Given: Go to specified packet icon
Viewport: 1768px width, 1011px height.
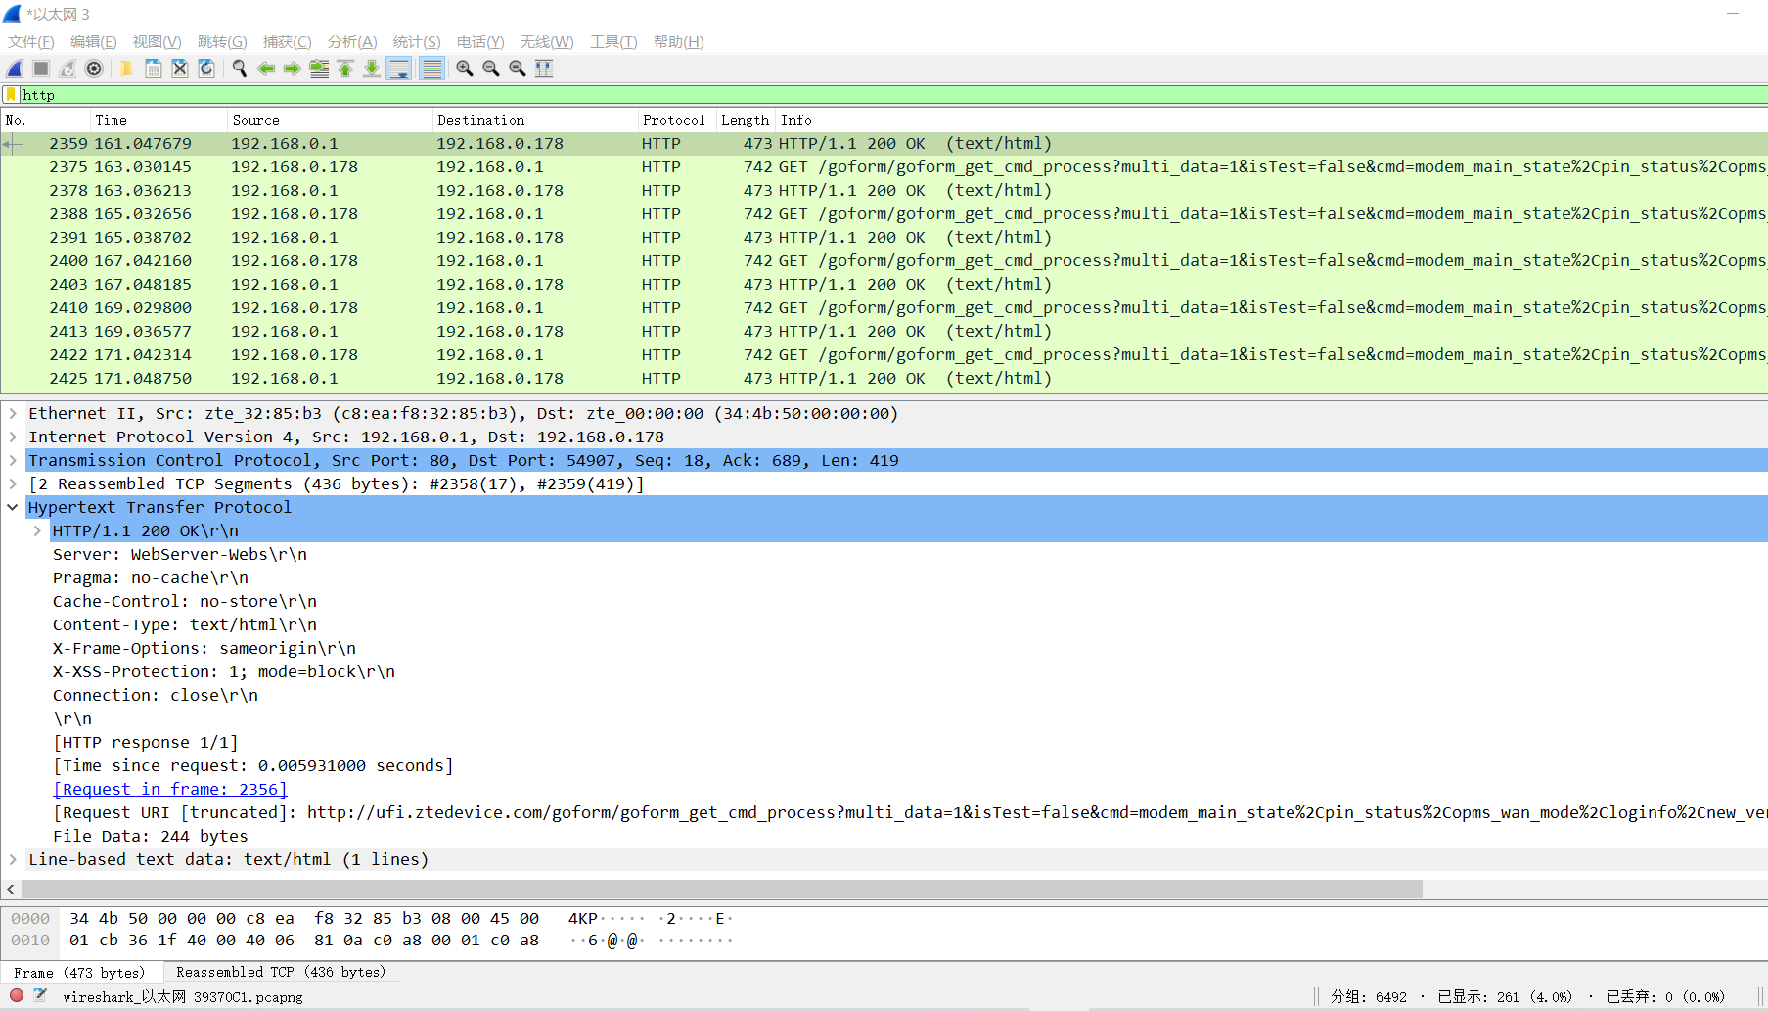Looking at the screenshot, I should coord(319,69).
